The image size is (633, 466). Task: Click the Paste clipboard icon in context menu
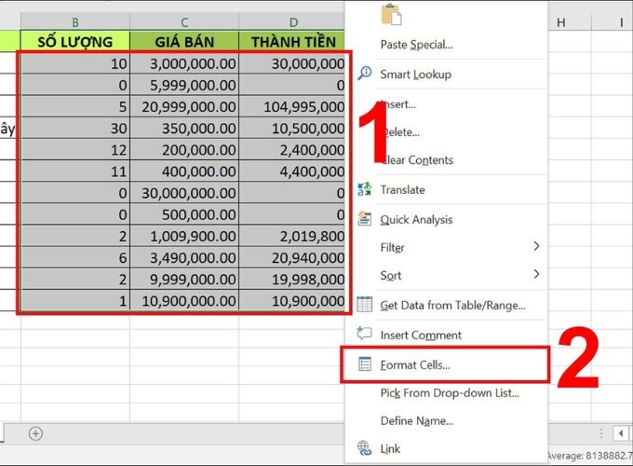click(x=391, y=15)
